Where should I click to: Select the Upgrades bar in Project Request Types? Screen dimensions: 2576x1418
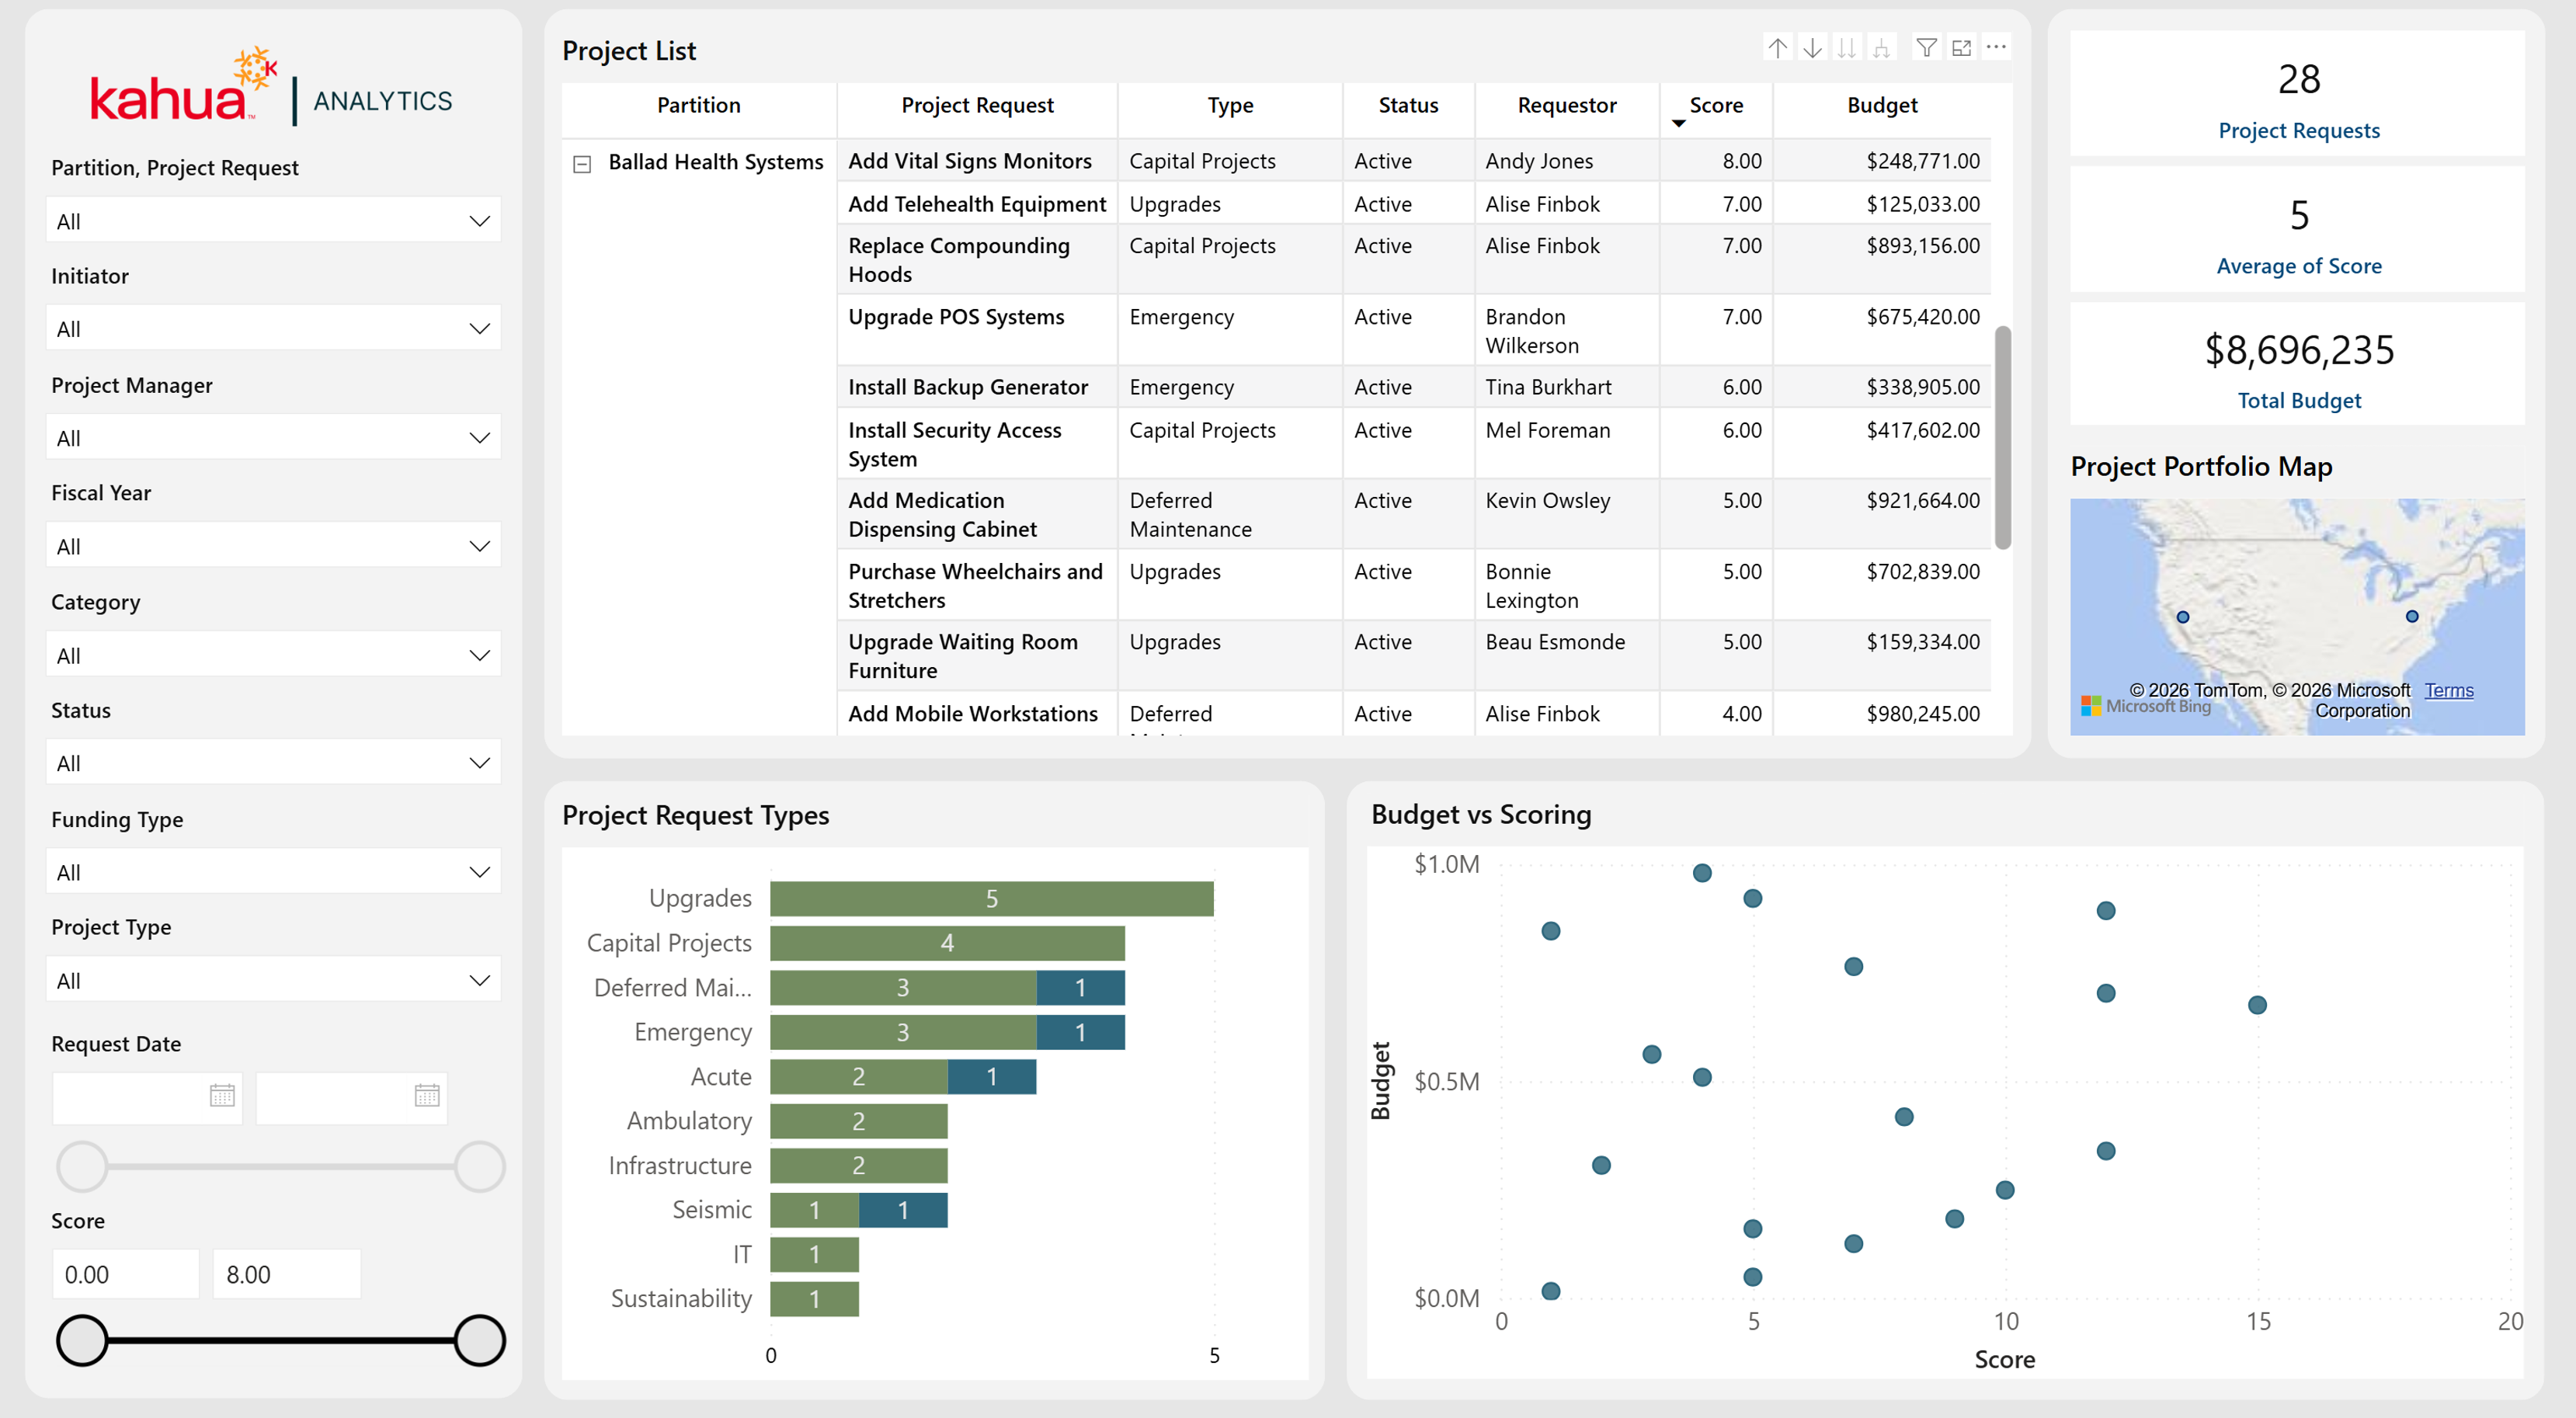tap(991, 898)
